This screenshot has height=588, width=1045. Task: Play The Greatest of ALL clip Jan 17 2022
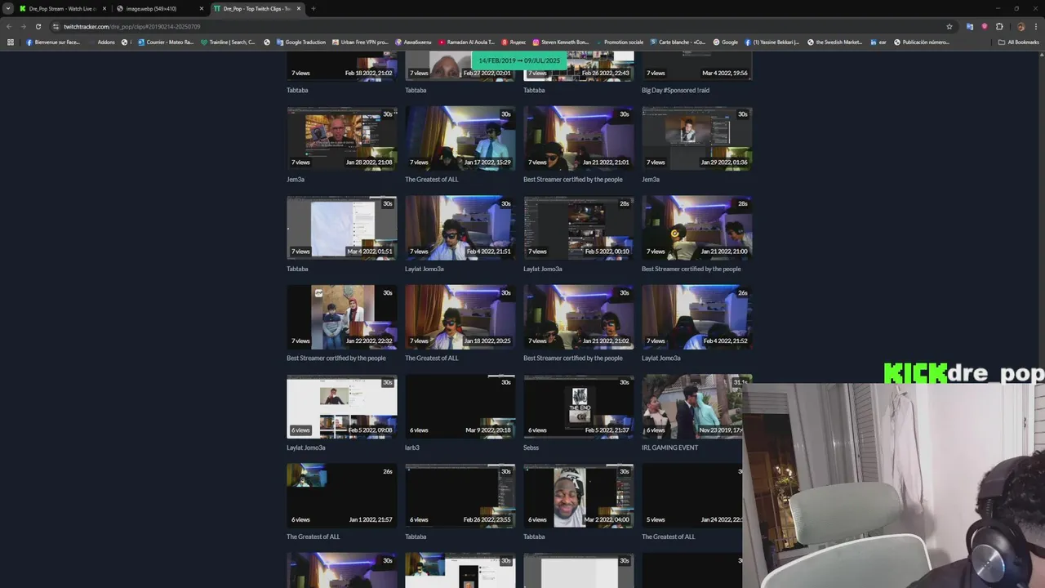coord(460,138)
